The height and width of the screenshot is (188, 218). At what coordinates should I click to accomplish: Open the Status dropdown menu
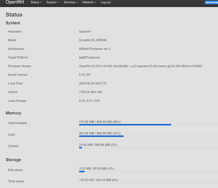(x=36, y=2)
